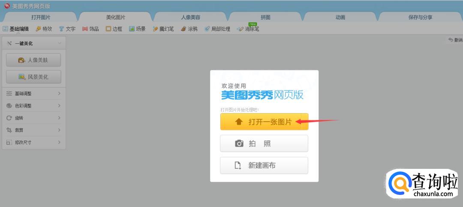
Task: Expand the 修改尺寸 section
Action: coord(34,142)
